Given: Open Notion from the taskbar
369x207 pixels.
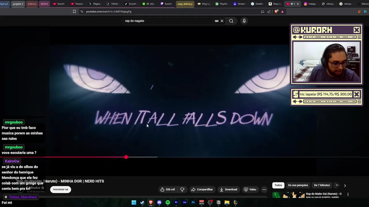Looking at the screenshot, I should coord(219,202).
